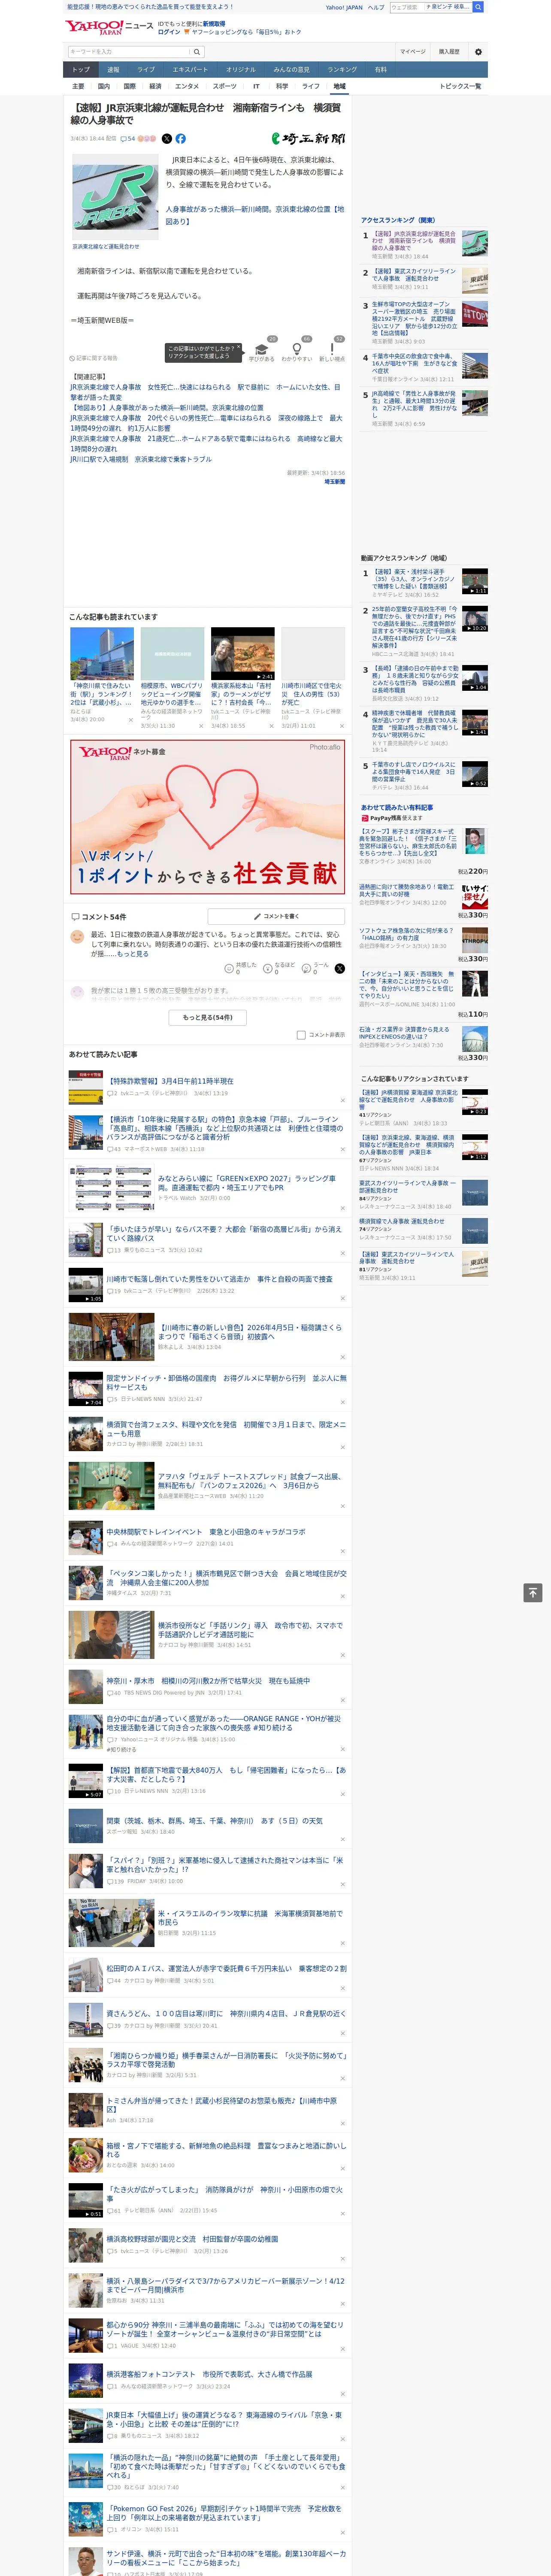Open the マイページ link
Image resolution: width=551 pixels, height=2576 pixels.
point(412,52)
